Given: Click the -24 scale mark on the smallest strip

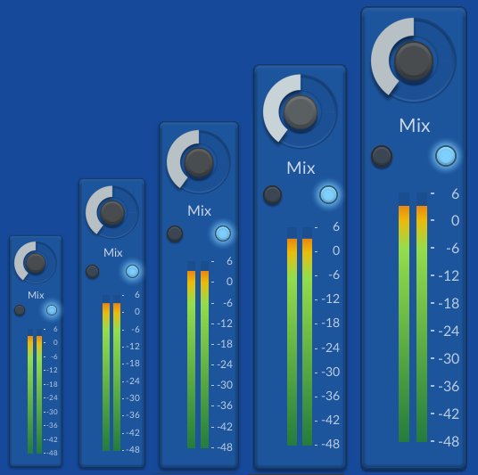Looking at the screenshot, I should 52,397.
